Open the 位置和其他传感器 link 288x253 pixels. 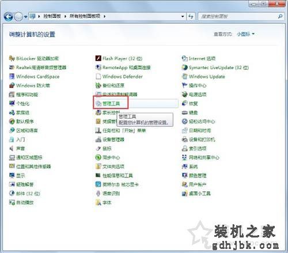pos(33,167)
